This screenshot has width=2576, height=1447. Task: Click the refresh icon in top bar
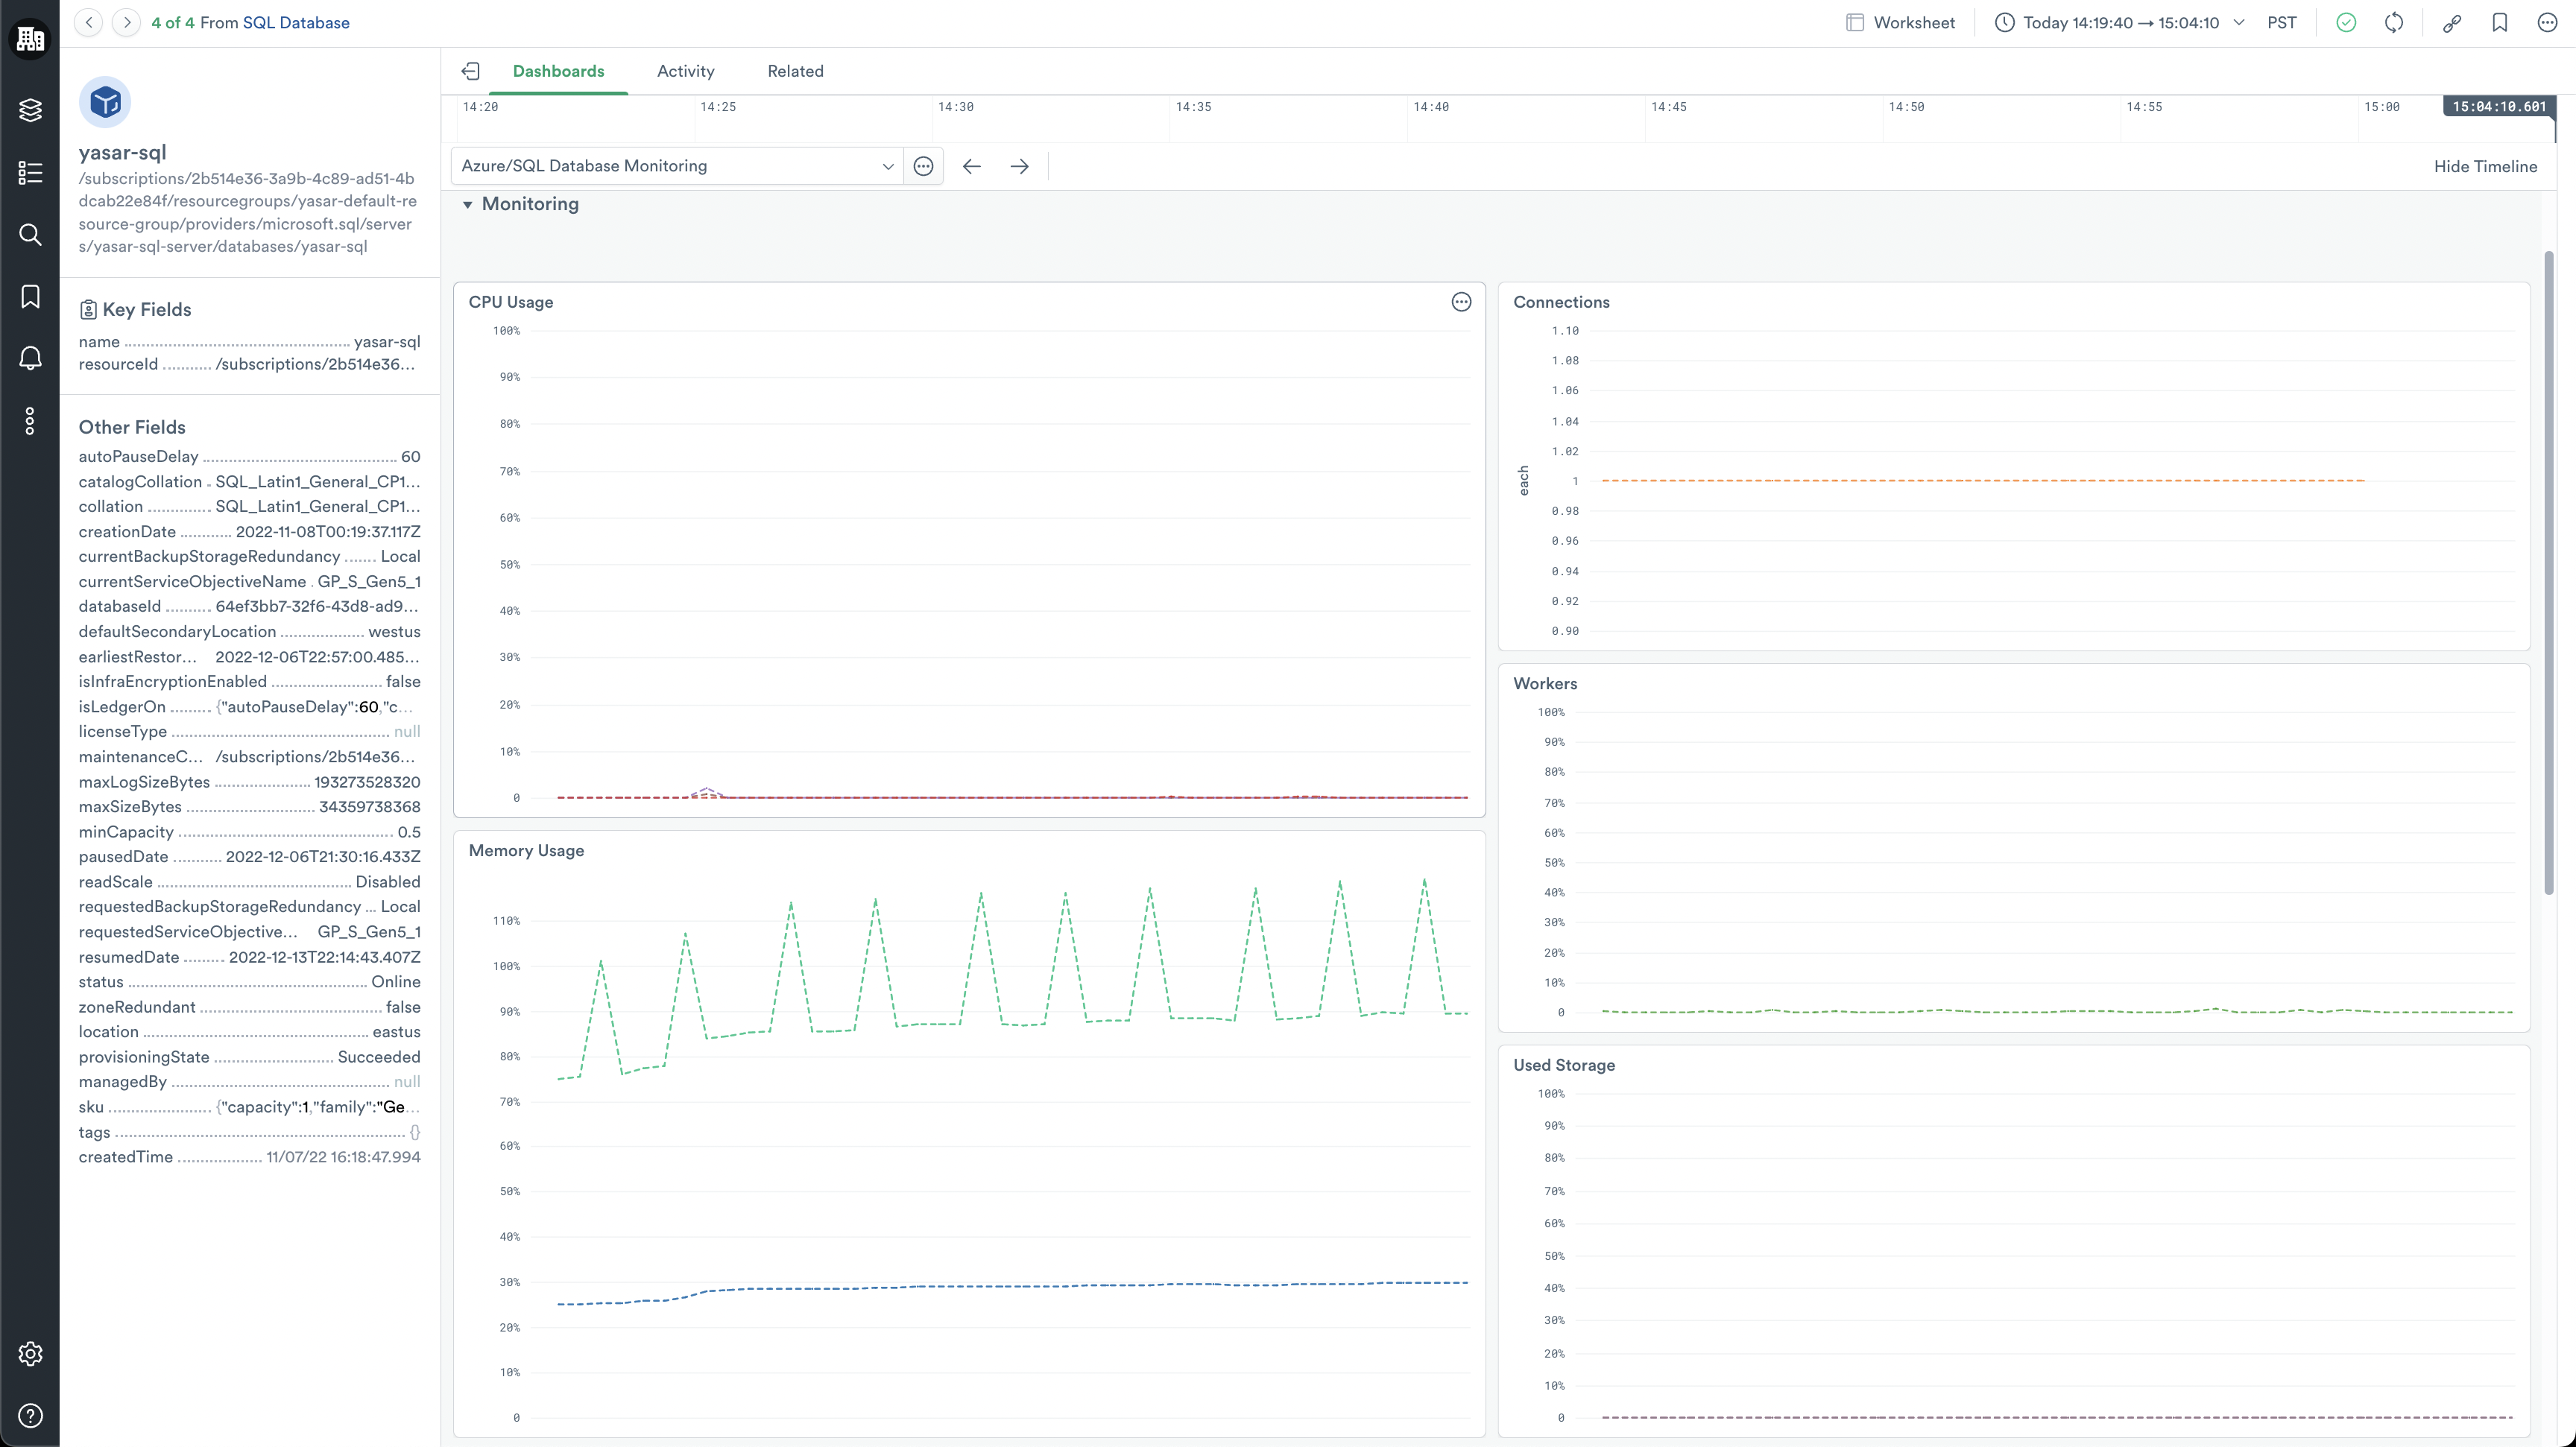tap(2393, 22)
